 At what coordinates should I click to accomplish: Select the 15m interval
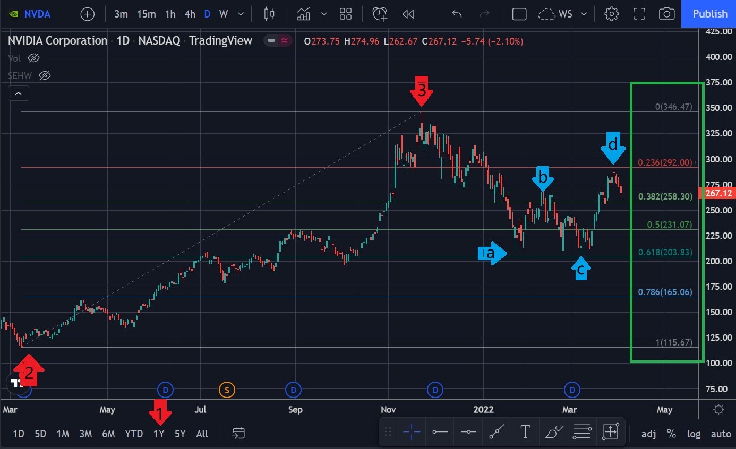(147, 14)
